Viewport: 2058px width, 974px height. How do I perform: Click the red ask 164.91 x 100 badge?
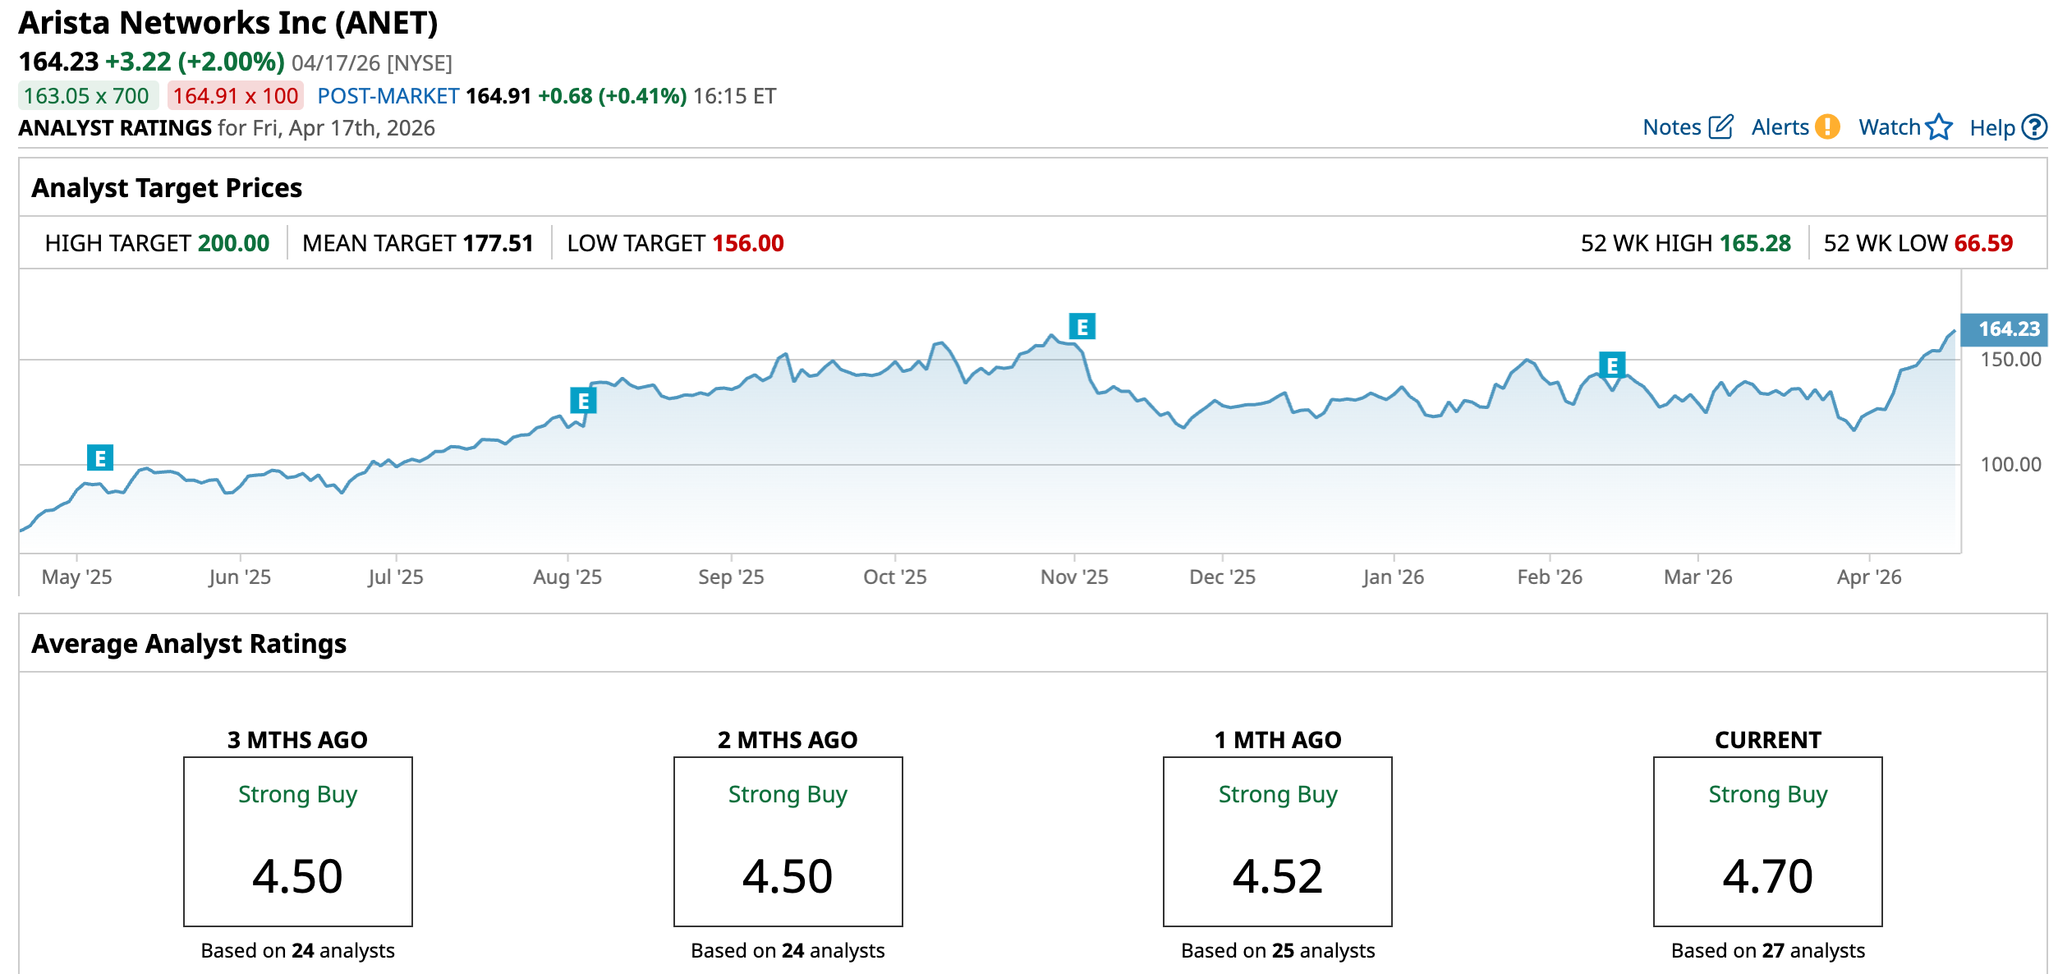[236, 96]
